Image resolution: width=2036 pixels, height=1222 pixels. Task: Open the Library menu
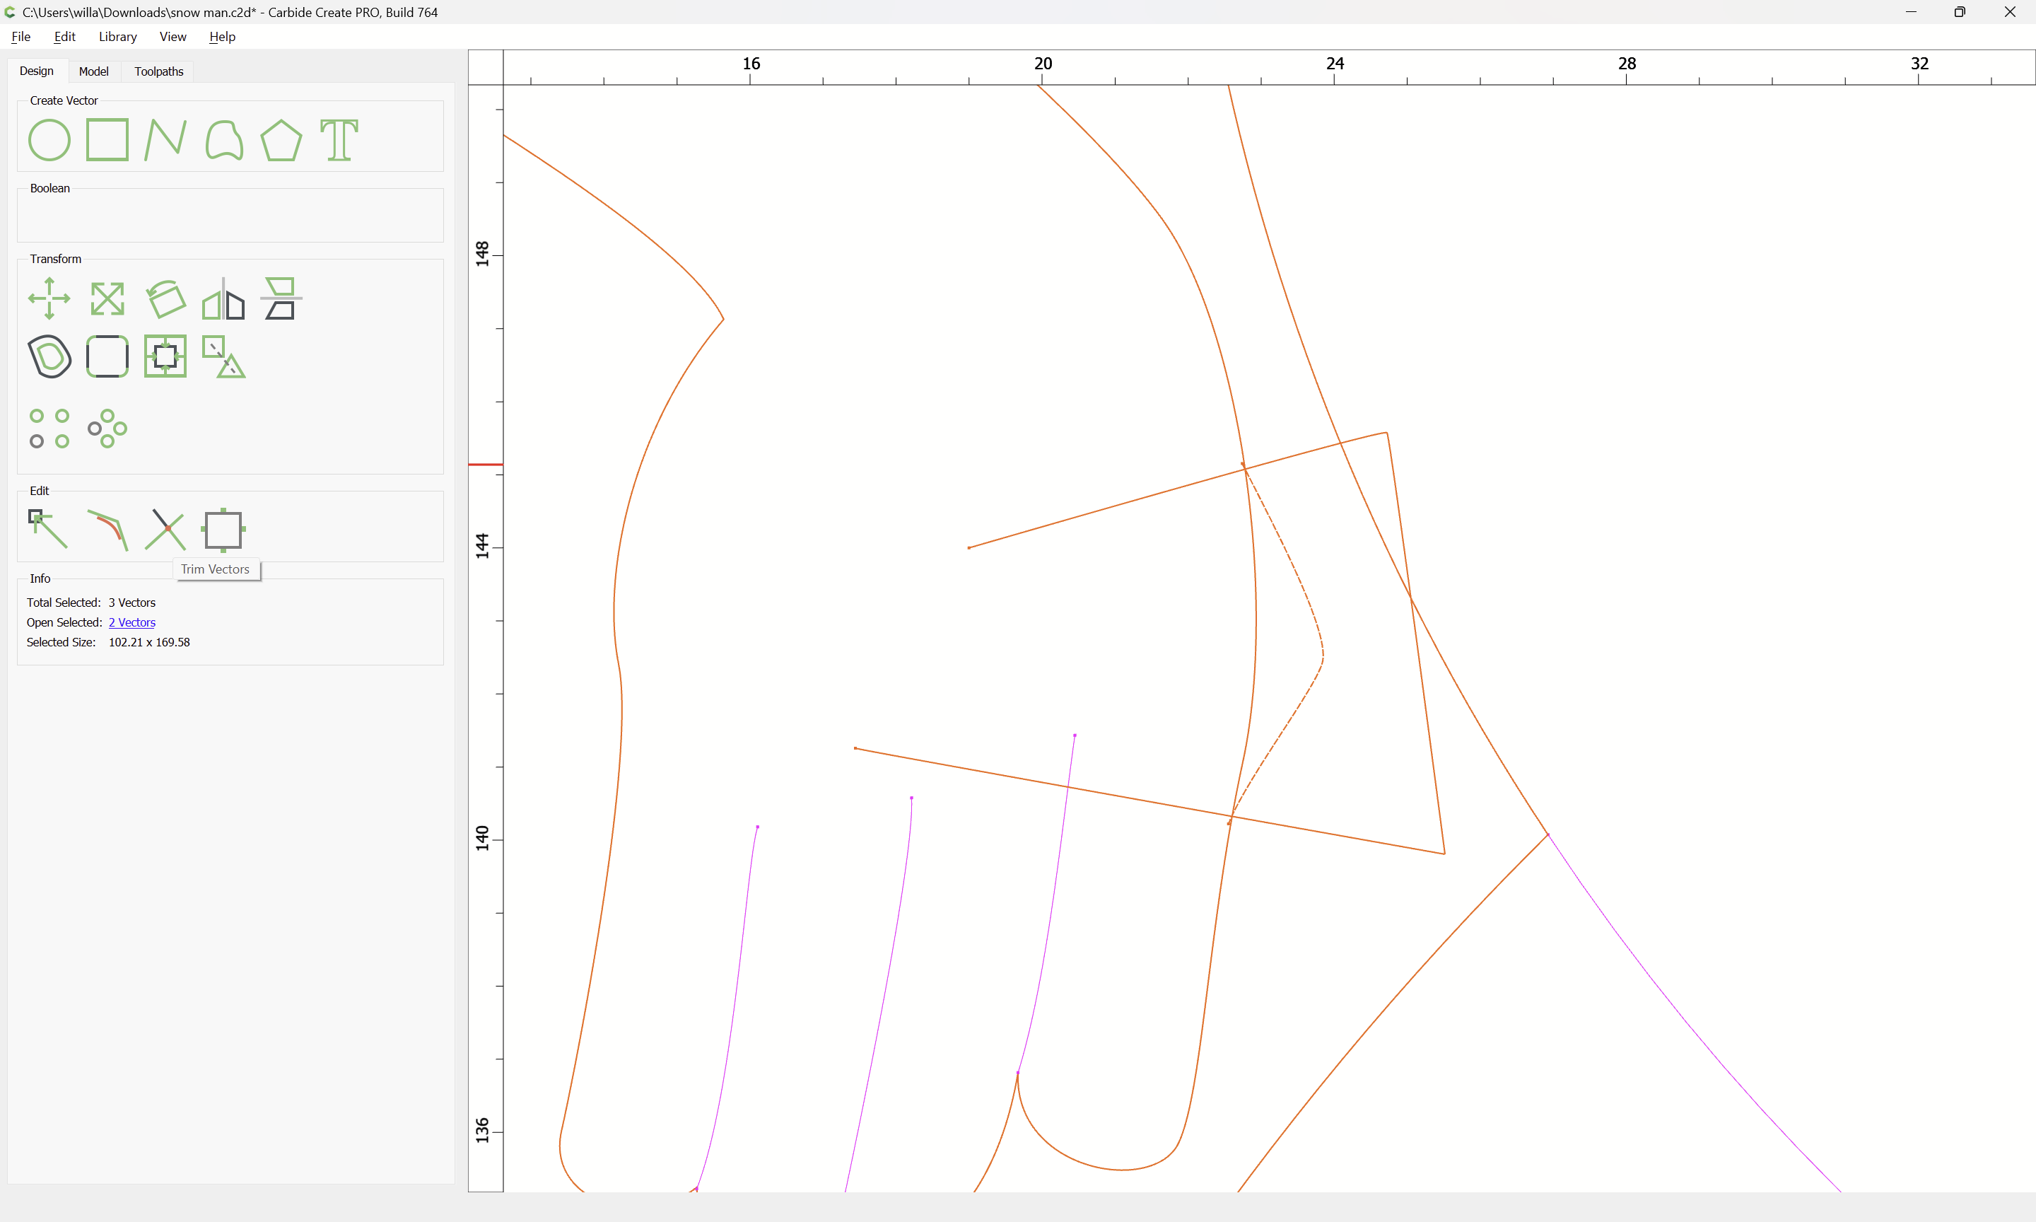(117, 36)
